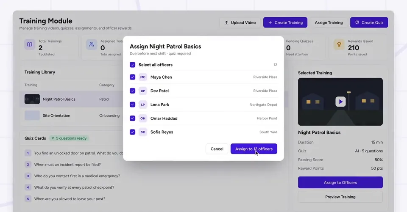Click Northgate Depot location text

(263, 105)
